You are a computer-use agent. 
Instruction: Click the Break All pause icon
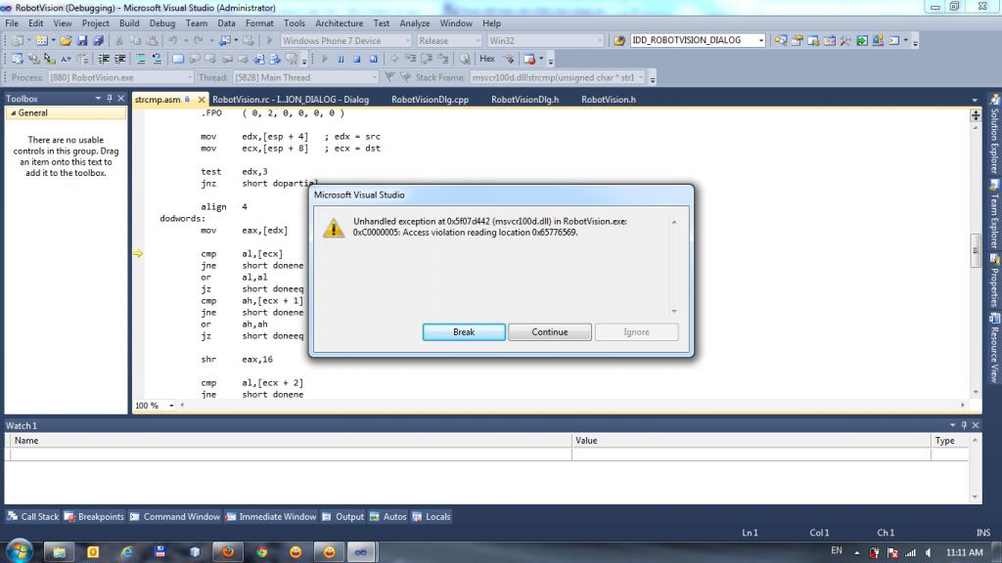pos(341,59)
